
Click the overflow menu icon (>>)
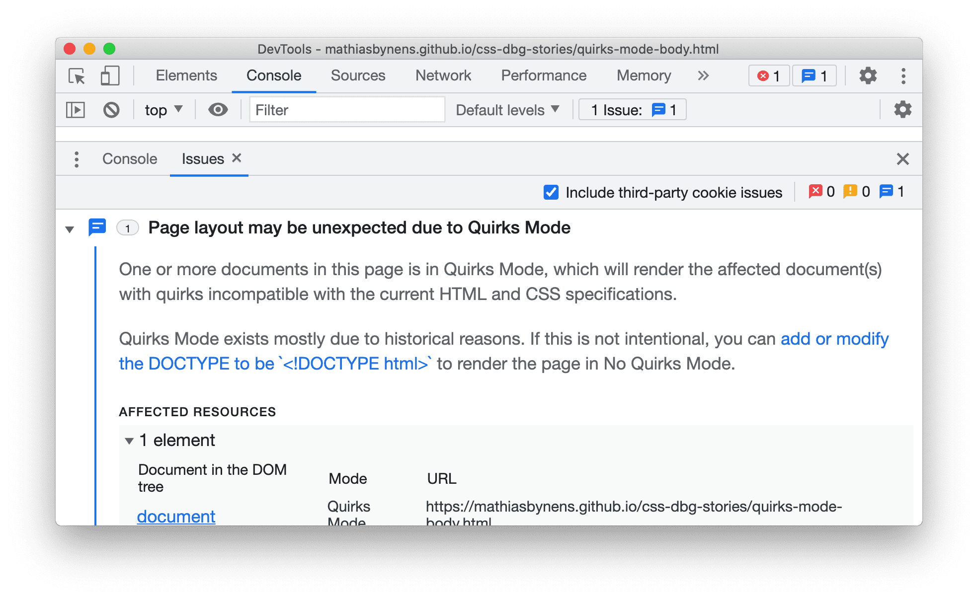[703, 76]
